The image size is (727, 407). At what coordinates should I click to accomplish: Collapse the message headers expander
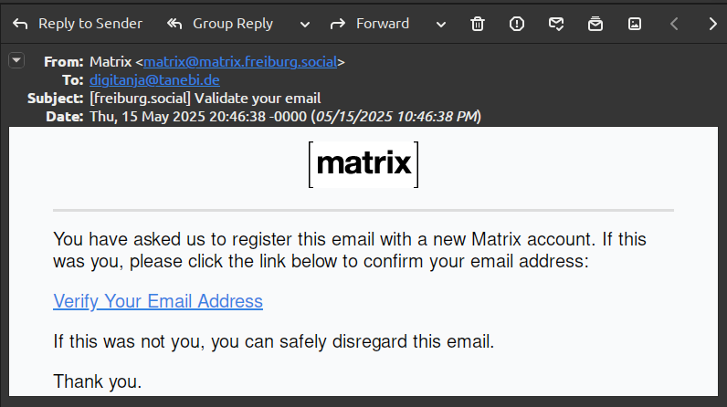tap(16, 60)
